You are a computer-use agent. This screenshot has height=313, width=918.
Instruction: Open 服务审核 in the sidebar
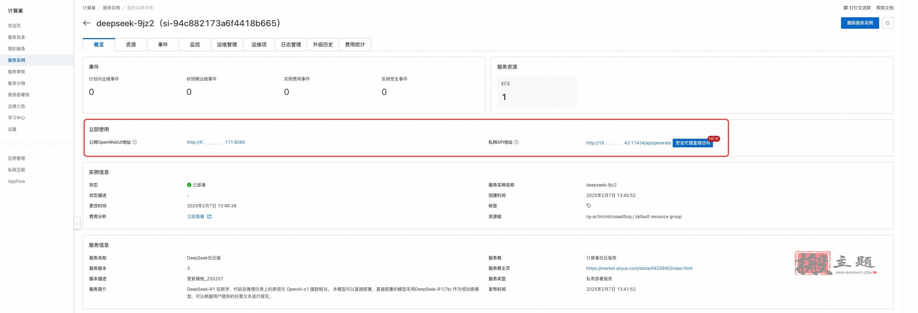pyautogui.click(x=17, y=72)
